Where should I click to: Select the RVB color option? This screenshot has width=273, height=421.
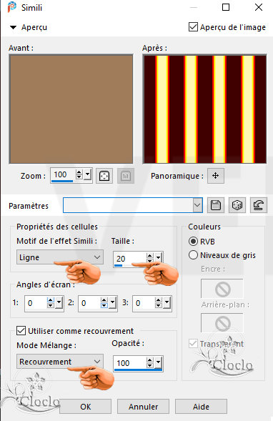tap(193, 242)
